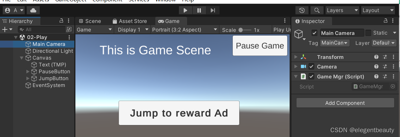Adjust the Game view Scale slider
The height and width of the screenshot is (137, 400).
245,30
